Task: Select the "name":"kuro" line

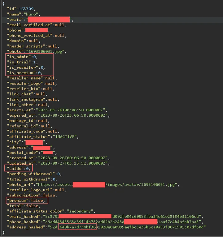Action: [x=24, y=14]
